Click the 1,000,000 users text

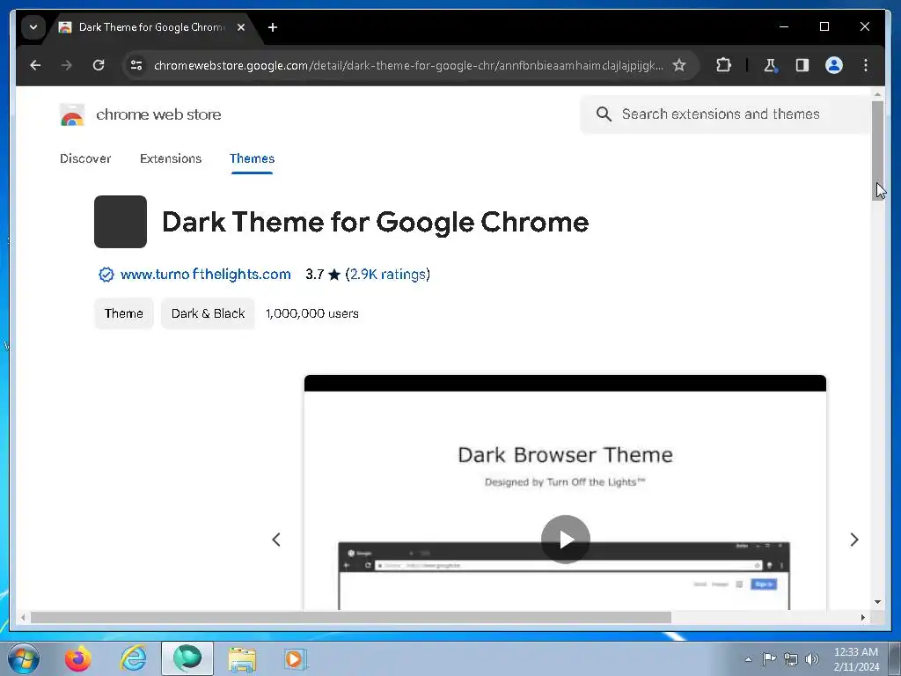(312, 313)
